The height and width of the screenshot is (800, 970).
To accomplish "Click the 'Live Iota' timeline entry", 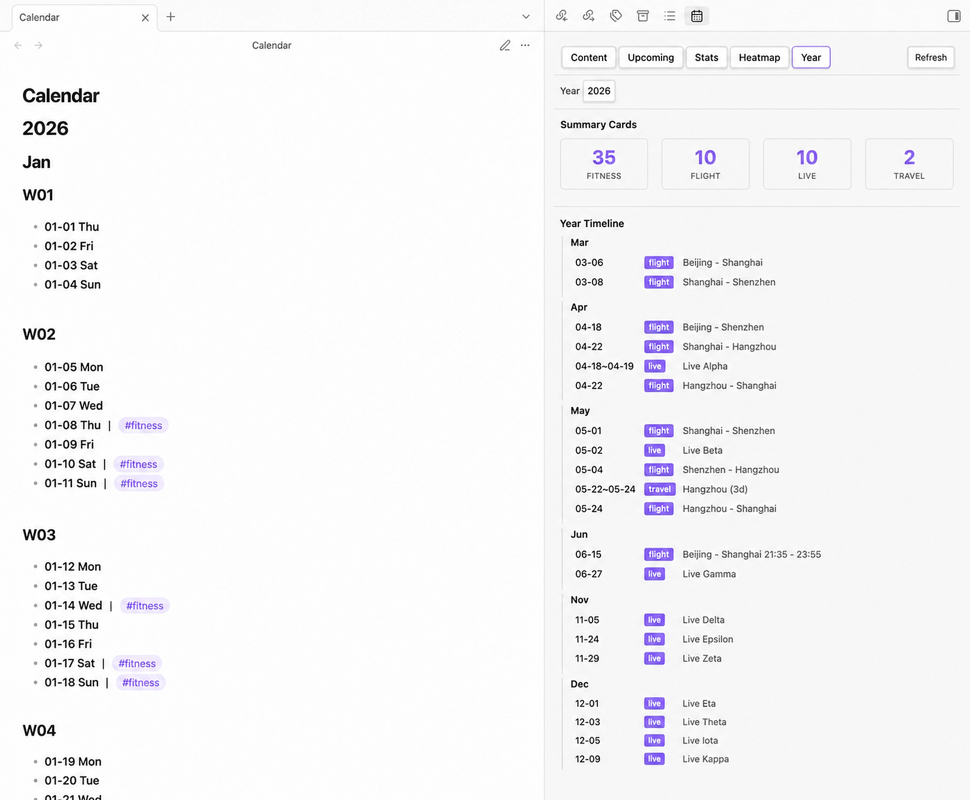I will [700, 740].
